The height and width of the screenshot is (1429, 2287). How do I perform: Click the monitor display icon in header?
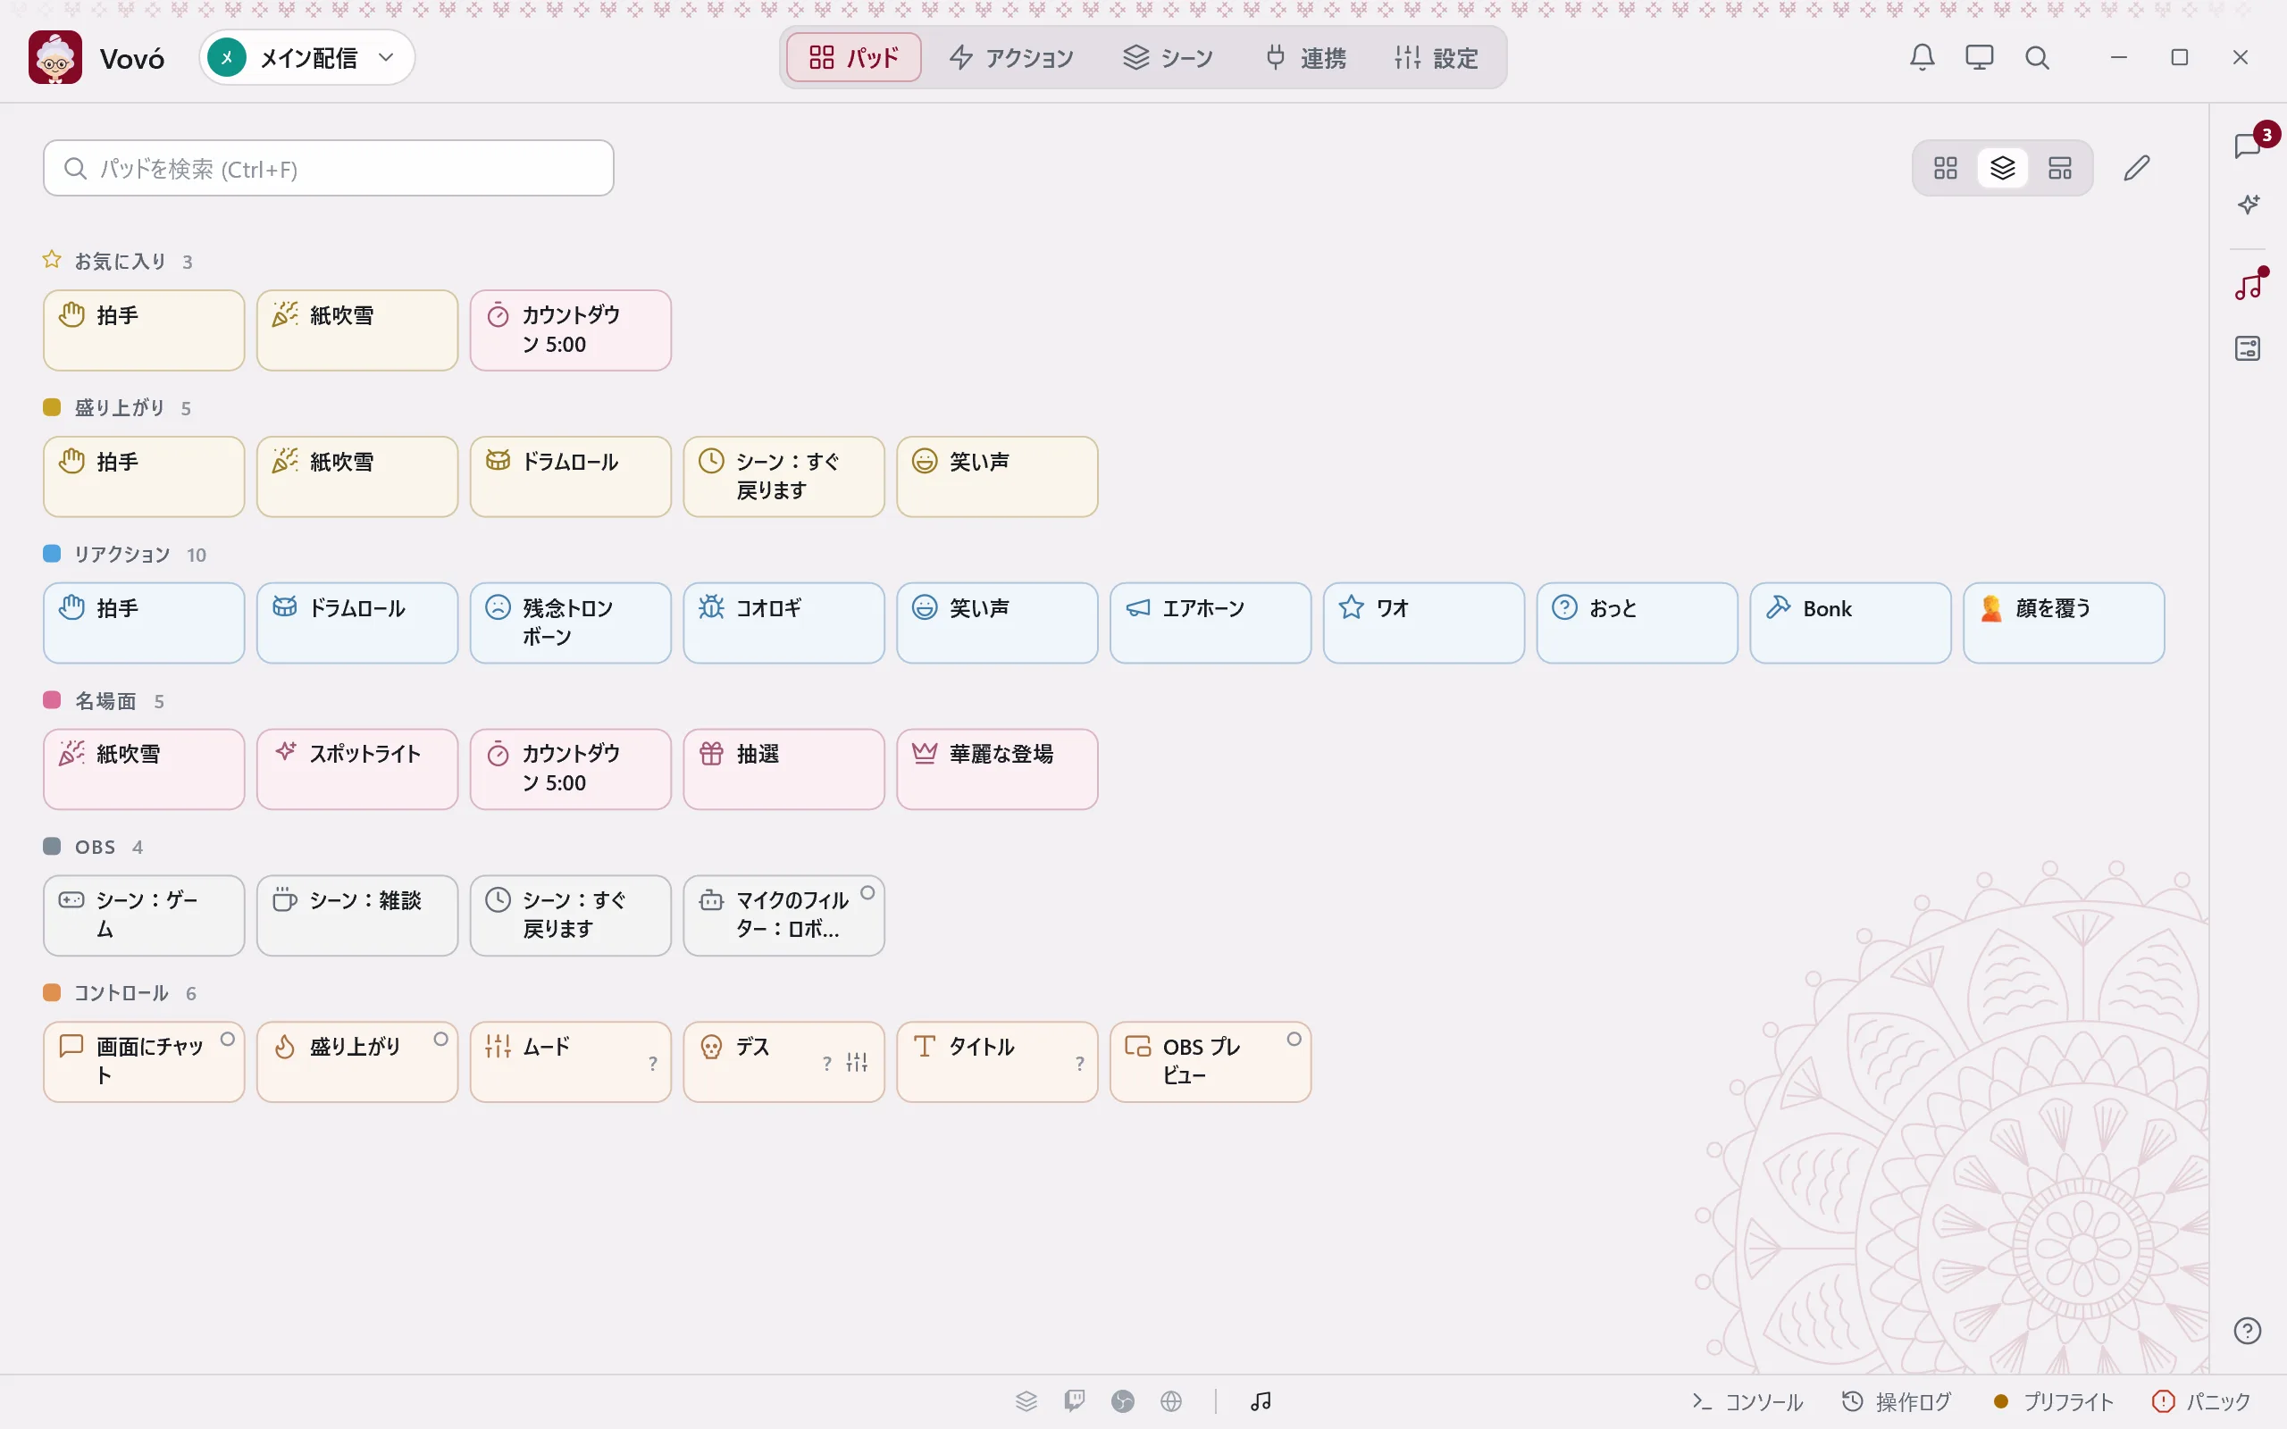click(x=1979, y=58)
